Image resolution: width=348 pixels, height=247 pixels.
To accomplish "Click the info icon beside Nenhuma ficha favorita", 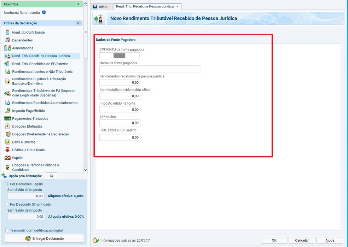I will click(x=44, y=12).
